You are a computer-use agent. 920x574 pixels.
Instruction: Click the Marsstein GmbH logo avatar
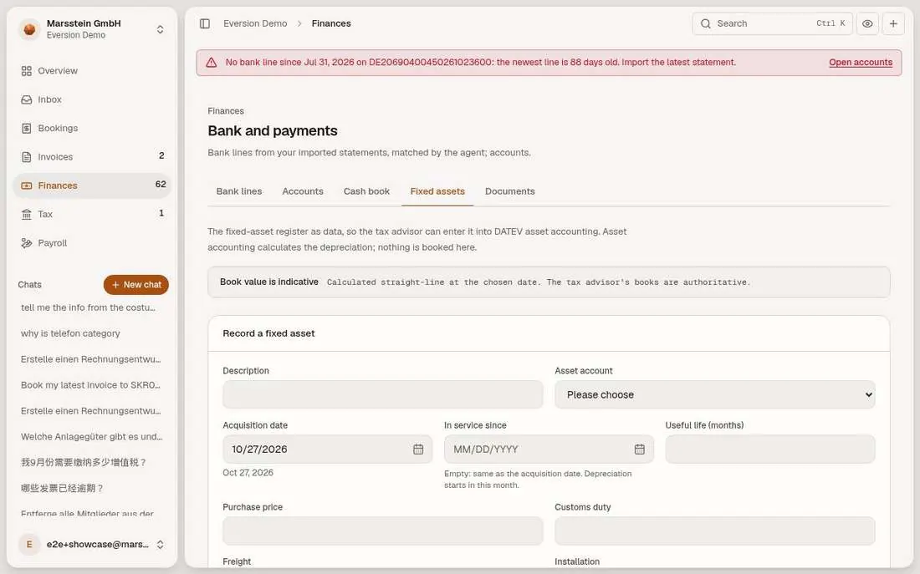click(29, 29)
